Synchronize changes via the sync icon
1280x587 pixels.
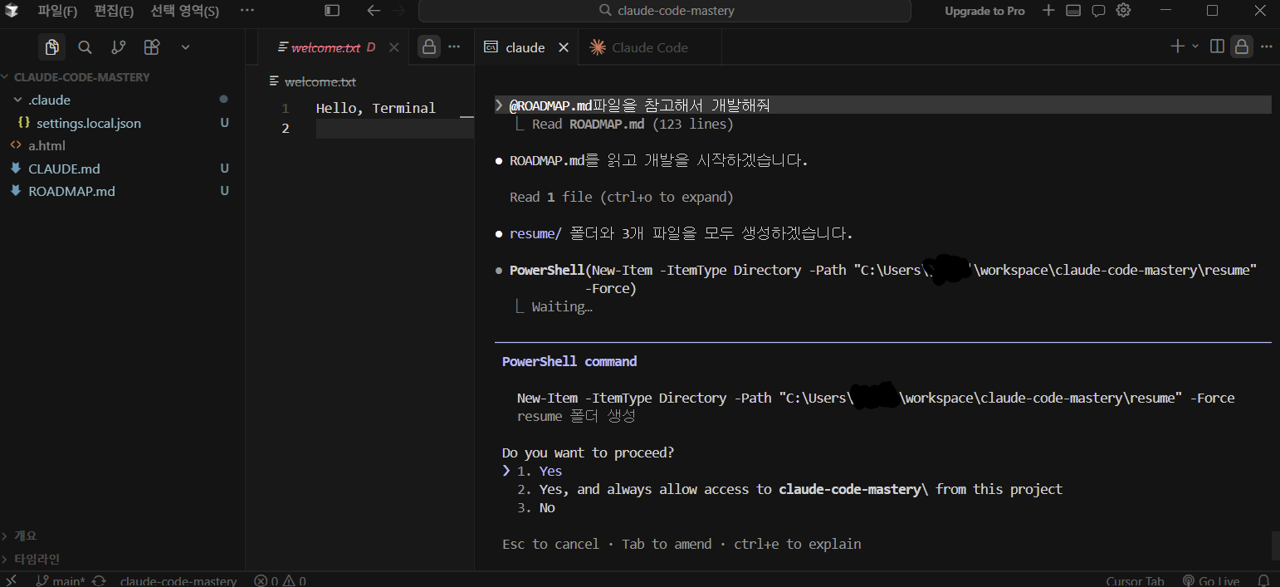click(99, 580)
